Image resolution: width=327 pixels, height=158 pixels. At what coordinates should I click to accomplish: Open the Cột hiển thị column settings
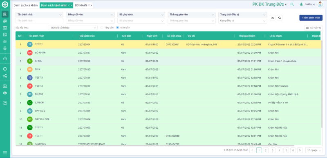pyautogui.click(x=314, y=28)
